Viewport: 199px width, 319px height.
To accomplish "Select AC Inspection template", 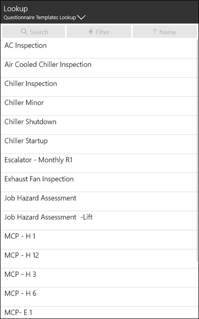I will pyautogui.click(x=99, y=49).
